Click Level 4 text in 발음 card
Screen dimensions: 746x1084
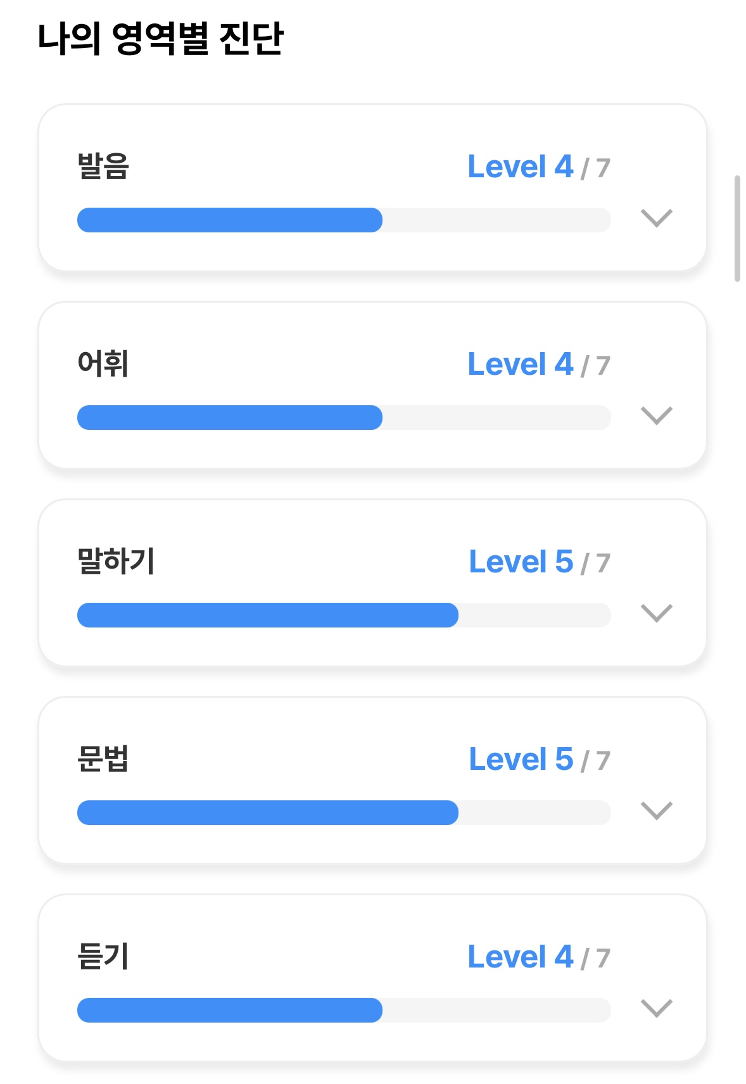pos(521,167)
